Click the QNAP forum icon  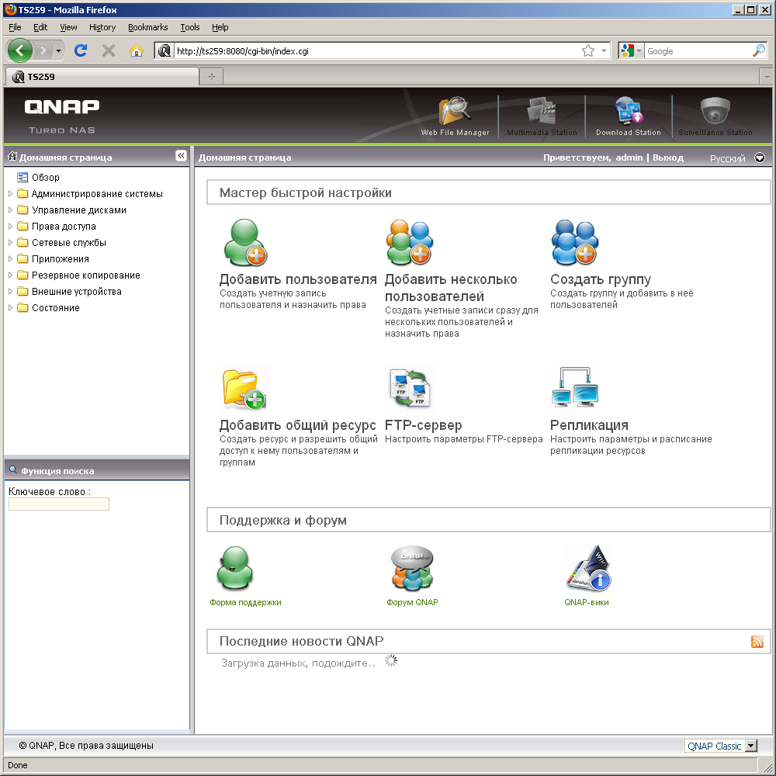412,568
